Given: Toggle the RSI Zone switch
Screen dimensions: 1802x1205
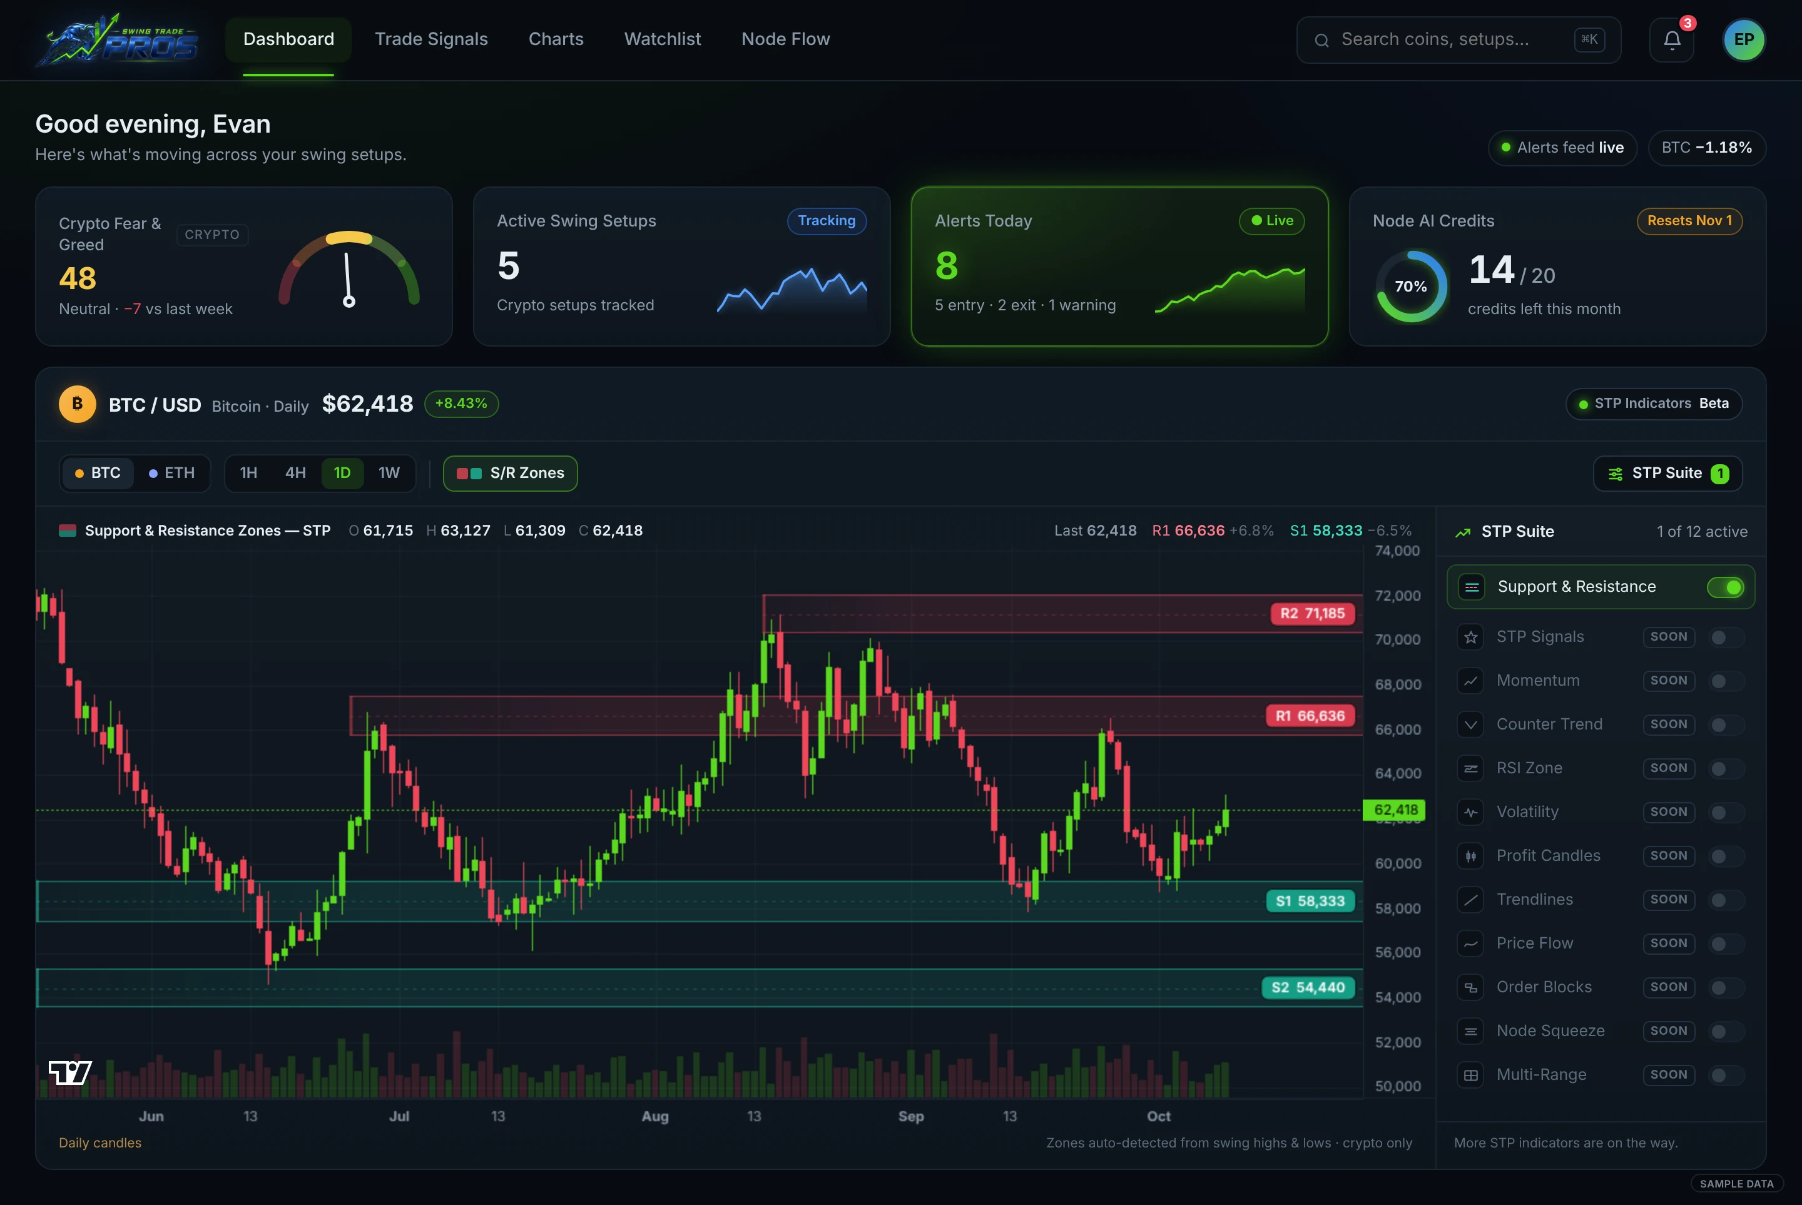Looking at the screenshot, I should (1726, 768).
